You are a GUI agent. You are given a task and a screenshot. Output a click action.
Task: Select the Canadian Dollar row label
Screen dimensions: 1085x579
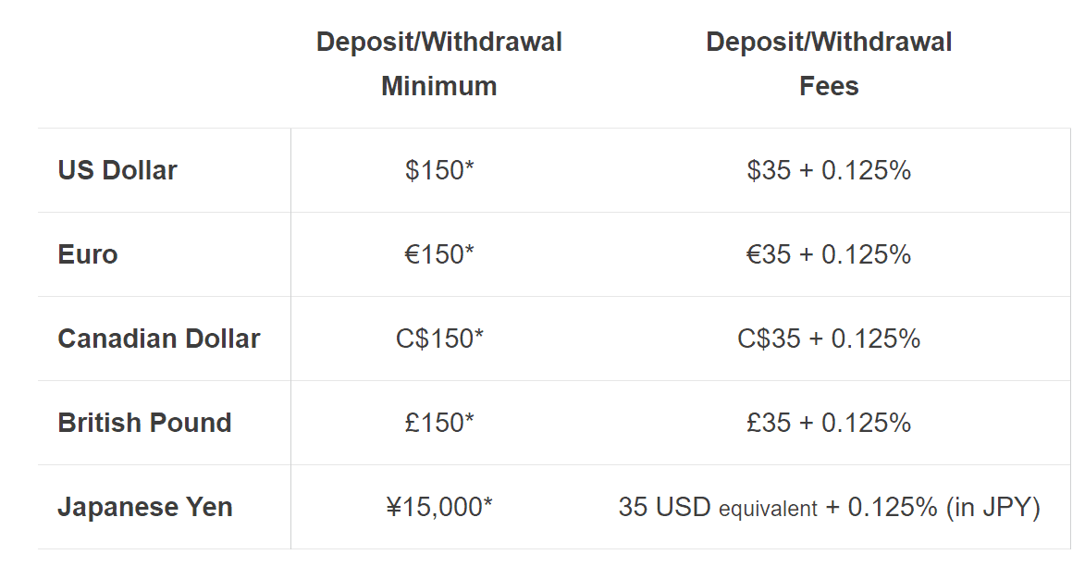159,339
